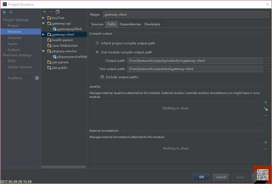272x184 pixels.
Task: Select Inherit project compile output path
Action: click(x=97, y=43)
